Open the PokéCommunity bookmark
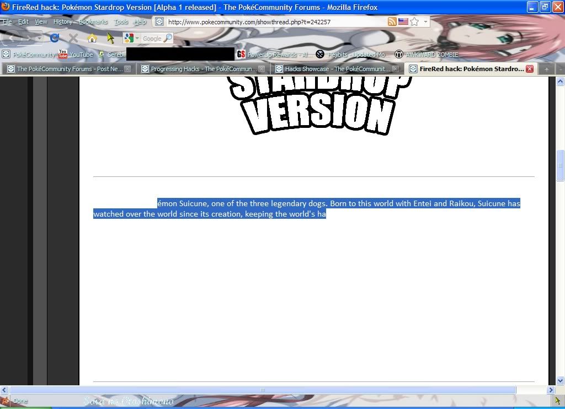The width and height of the screenshot is (565, 409). (x=29, y=55)
